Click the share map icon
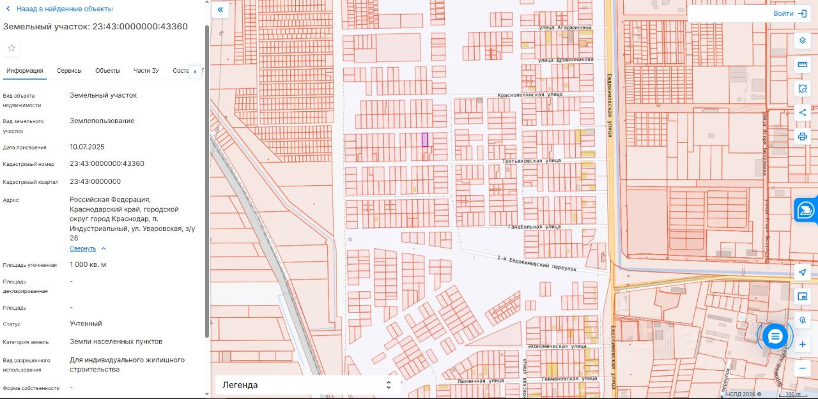This screenshot has height=399, width=818. pos(803,112)
